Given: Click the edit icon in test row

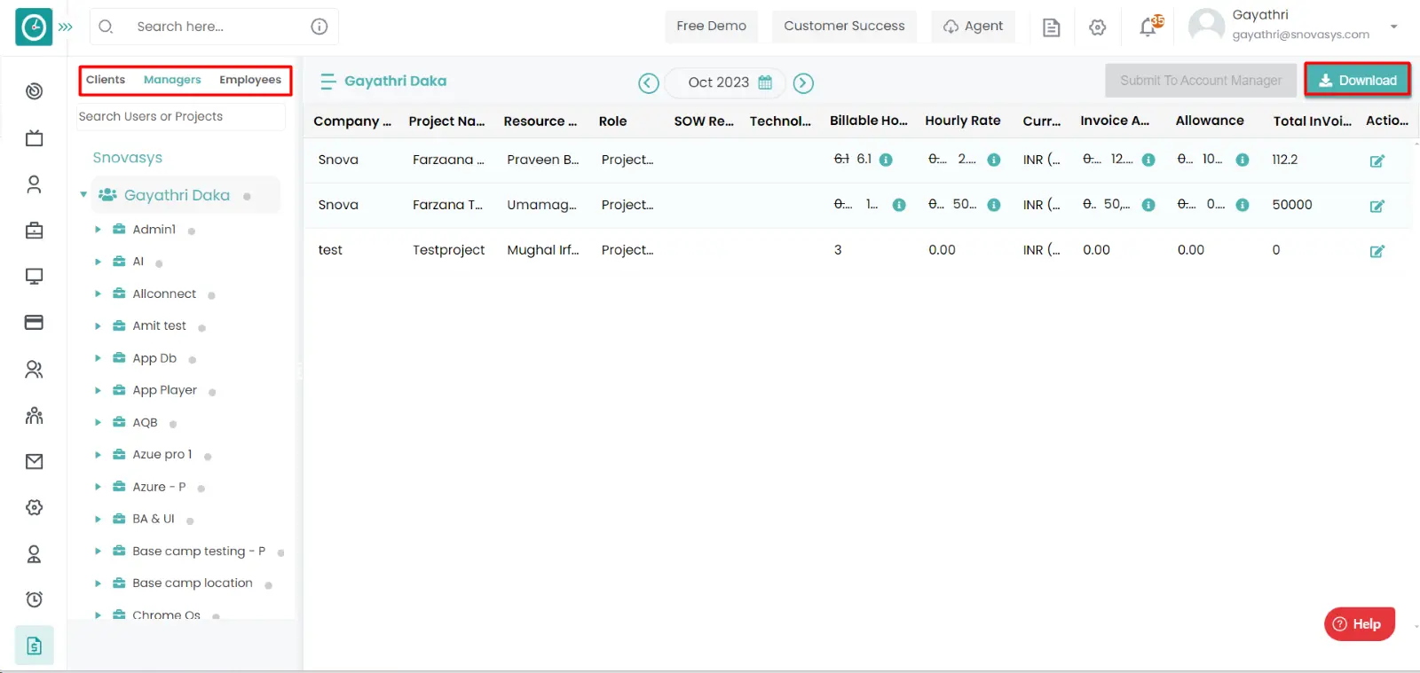Looking at the screenshot, I should pos(1377,251).
